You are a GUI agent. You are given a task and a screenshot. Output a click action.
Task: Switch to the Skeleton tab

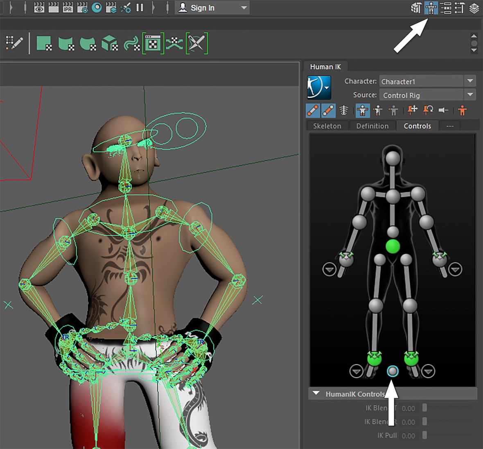pos(327,126)
